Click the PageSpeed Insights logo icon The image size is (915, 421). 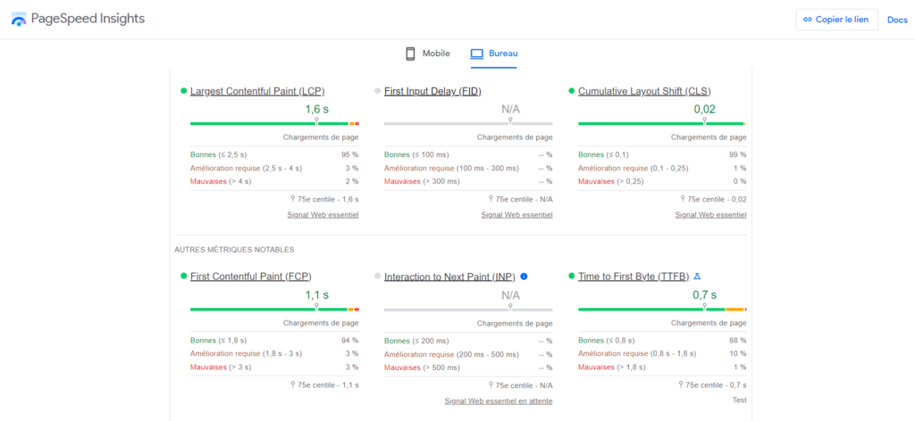point(19,20)
